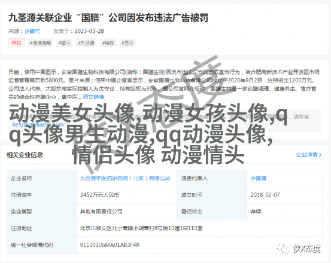This screenshot has width=331, height=263.
Task: Select the 存续 status cell
Action: tap(284, 212)
